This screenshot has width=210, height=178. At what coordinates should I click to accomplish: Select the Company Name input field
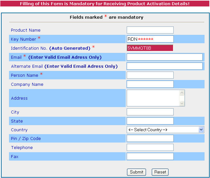(x=150, y=84)
